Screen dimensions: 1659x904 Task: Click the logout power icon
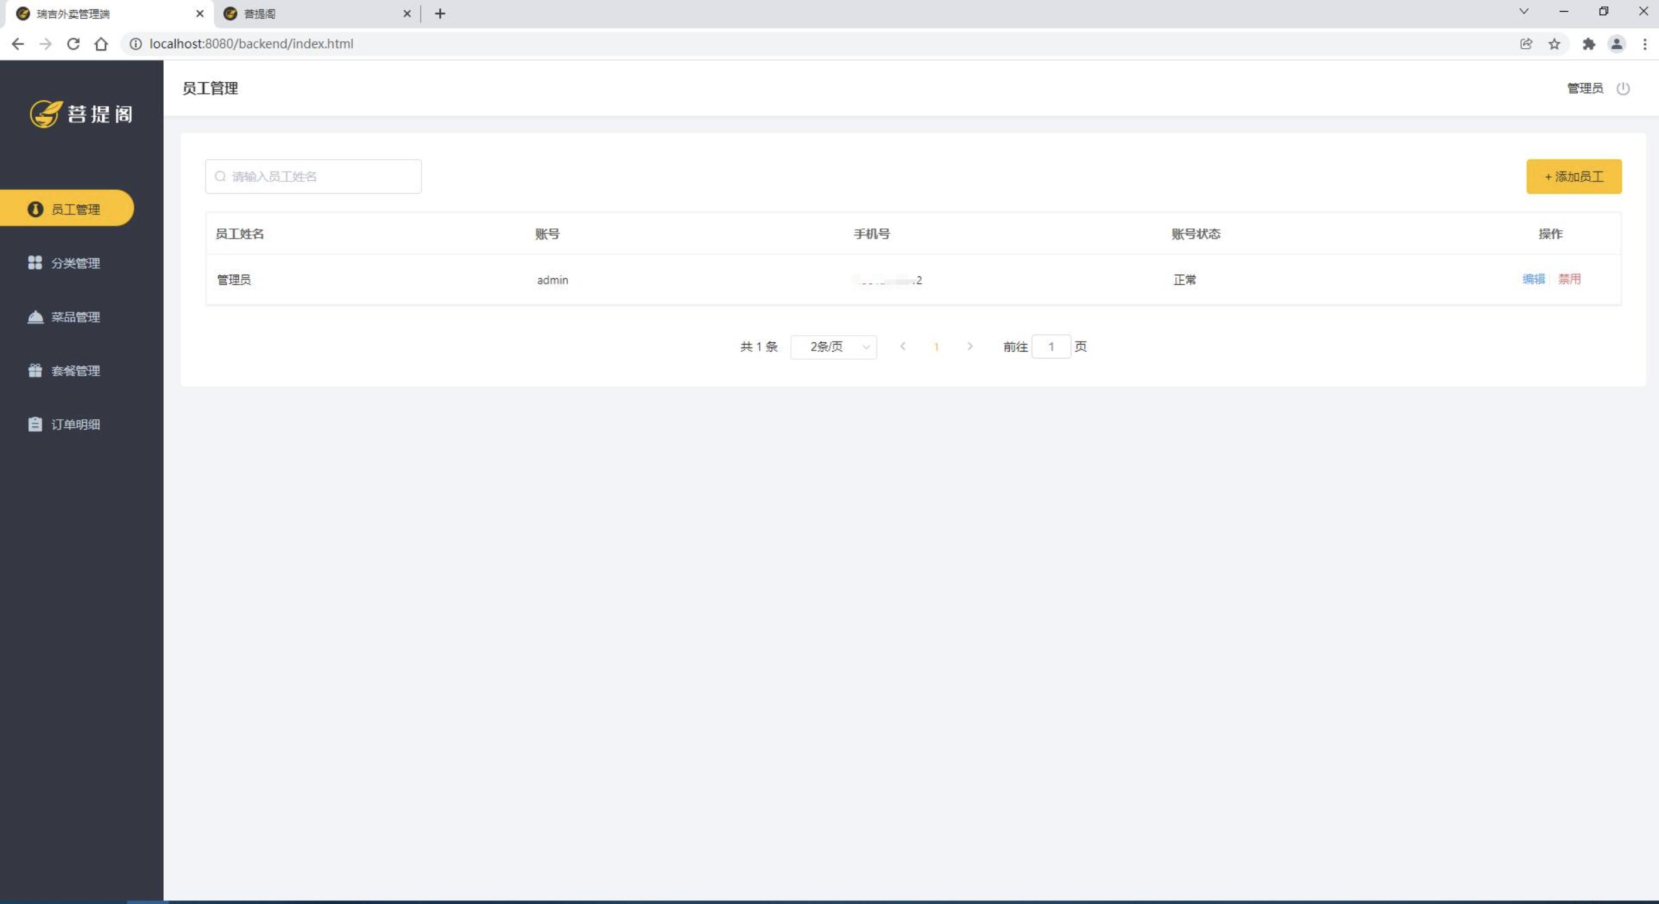coord(1623,88)
